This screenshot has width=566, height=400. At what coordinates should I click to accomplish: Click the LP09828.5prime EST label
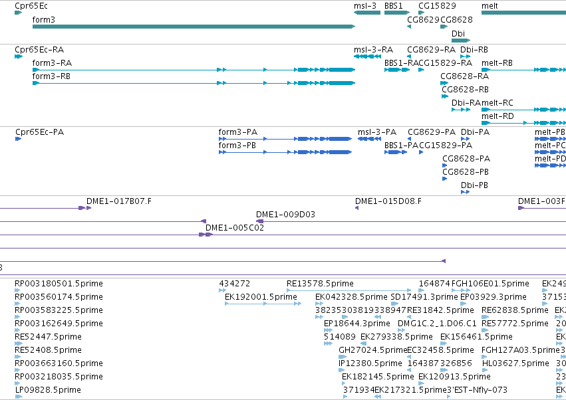click(48, 390)
